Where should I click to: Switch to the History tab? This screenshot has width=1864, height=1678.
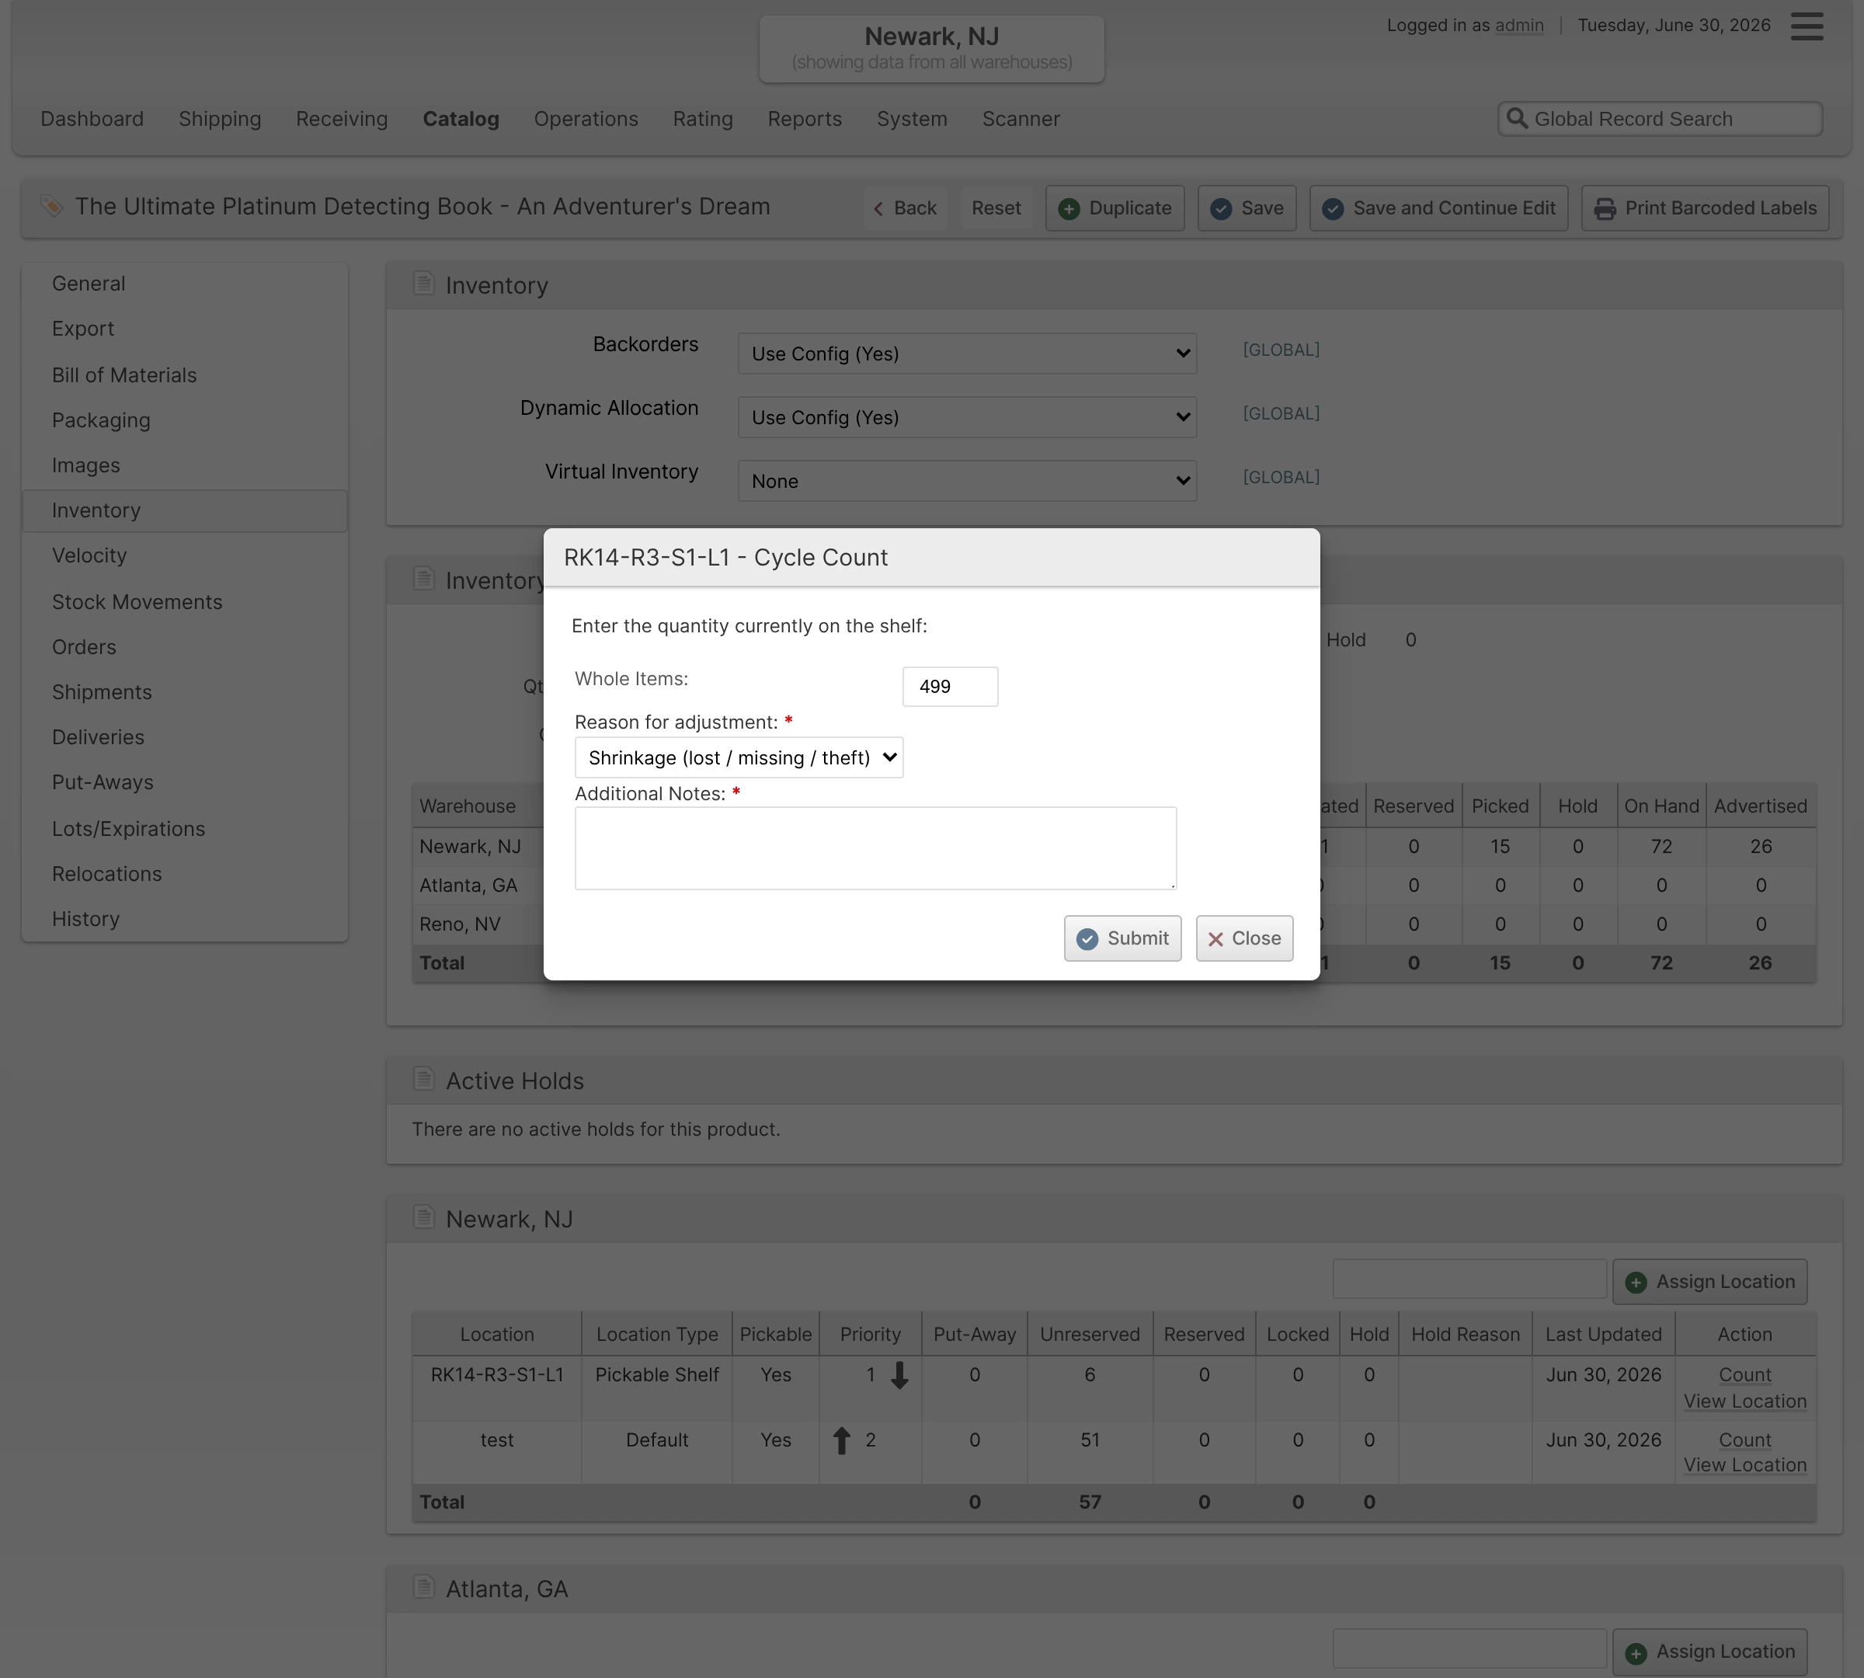(184, 918)
